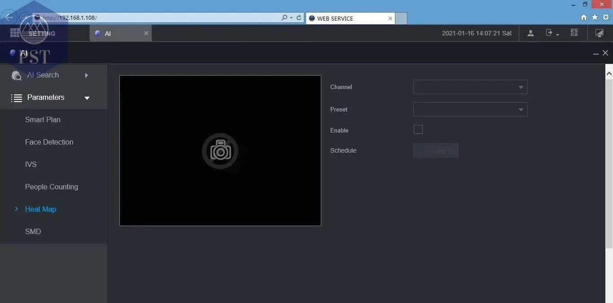Viewport: 613px width, 303px height.
Task: Open the browser favorites star
Action: point(595,17)
